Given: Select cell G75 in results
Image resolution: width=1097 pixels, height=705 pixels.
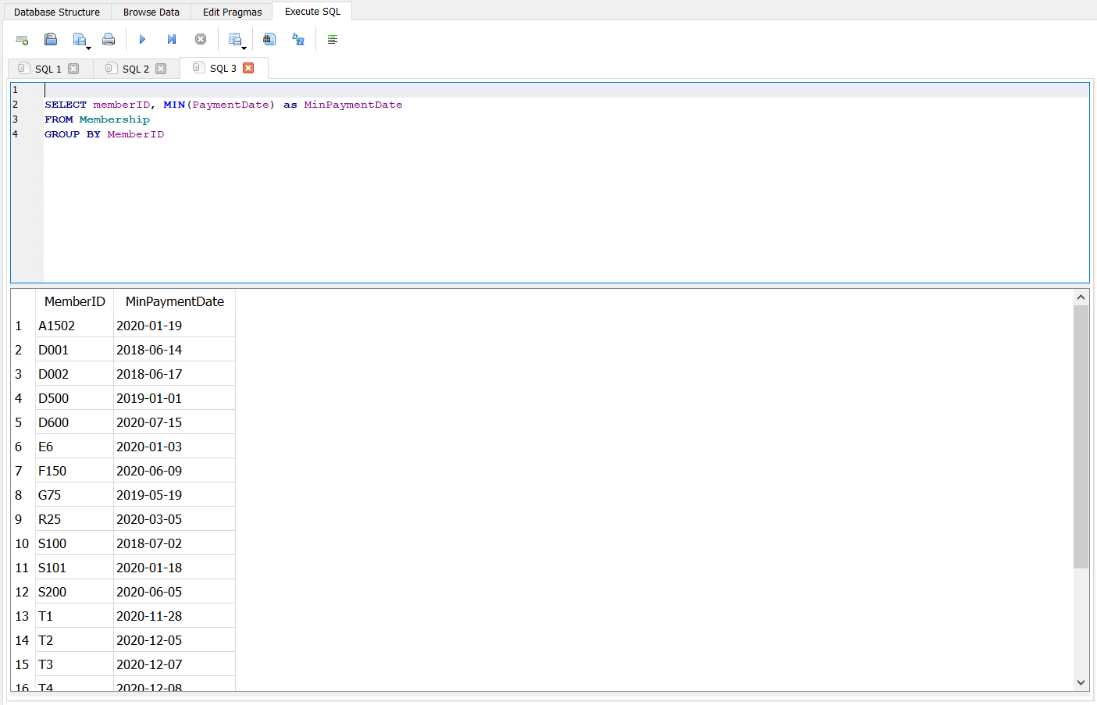Looking at the screenshot, I should (x=74, y=495).
